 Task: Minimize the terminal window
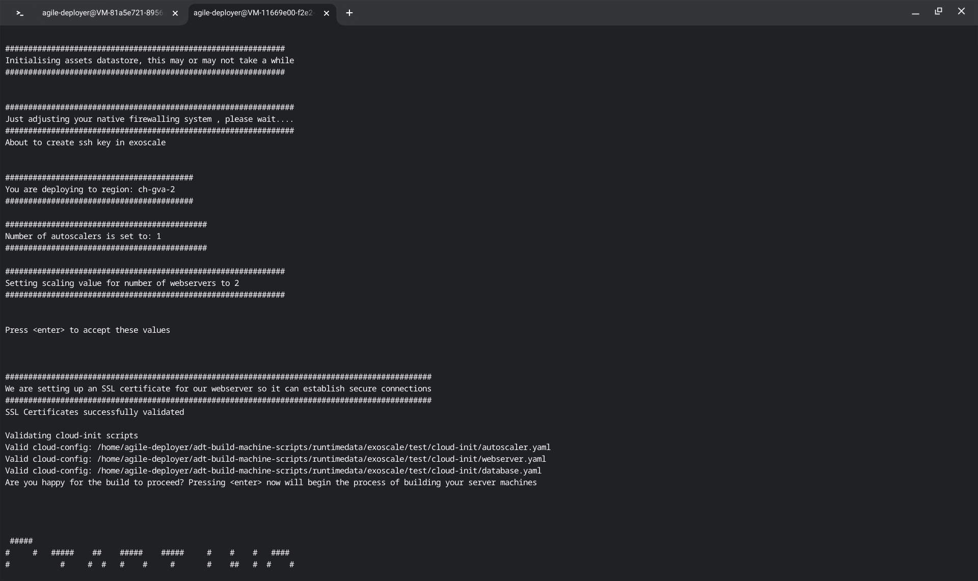(x=915, y=12)
